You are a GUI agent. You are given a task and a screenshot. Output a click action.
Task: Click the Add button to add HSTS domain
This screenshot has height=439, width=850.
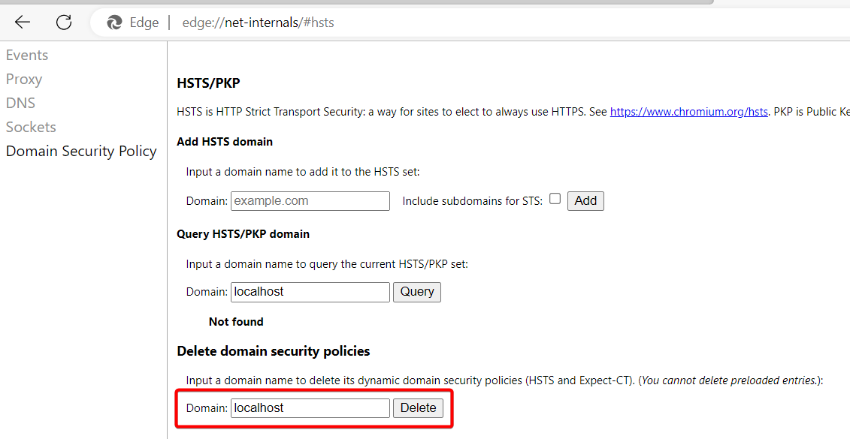tap(585, 200)
